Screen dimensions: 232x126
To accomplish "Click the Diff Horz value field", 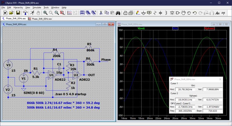I will (x=185, y=107).
